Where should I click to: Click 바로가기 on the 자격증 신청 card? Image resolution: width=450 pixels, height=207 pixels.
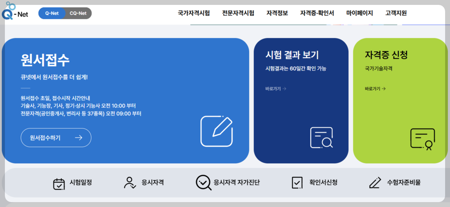pos(375,88)
